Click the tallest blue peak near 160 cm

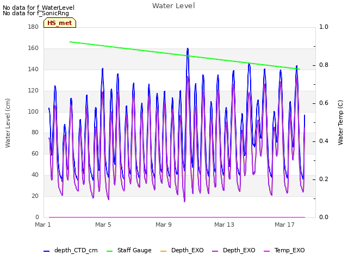(188, 48)
